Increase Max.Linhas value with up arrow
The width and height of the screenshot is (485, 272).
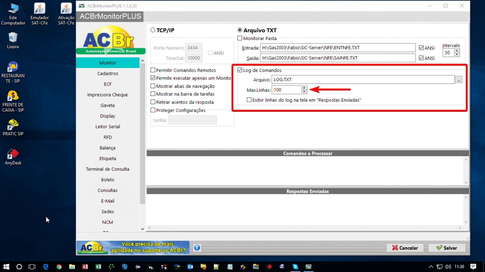(304, 88)
